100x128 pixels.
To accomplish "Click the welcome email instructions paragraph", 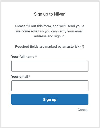I will point(50,31).
